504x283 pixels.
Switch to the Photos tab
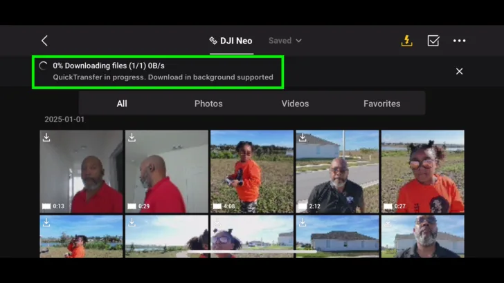point(208,104)
